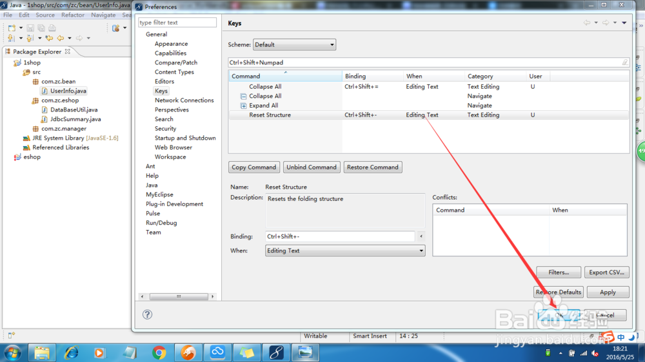Screen dimensions: 645x362
Task: Click the cloud app taskbar icon
Action: click(x=217, y=352)
